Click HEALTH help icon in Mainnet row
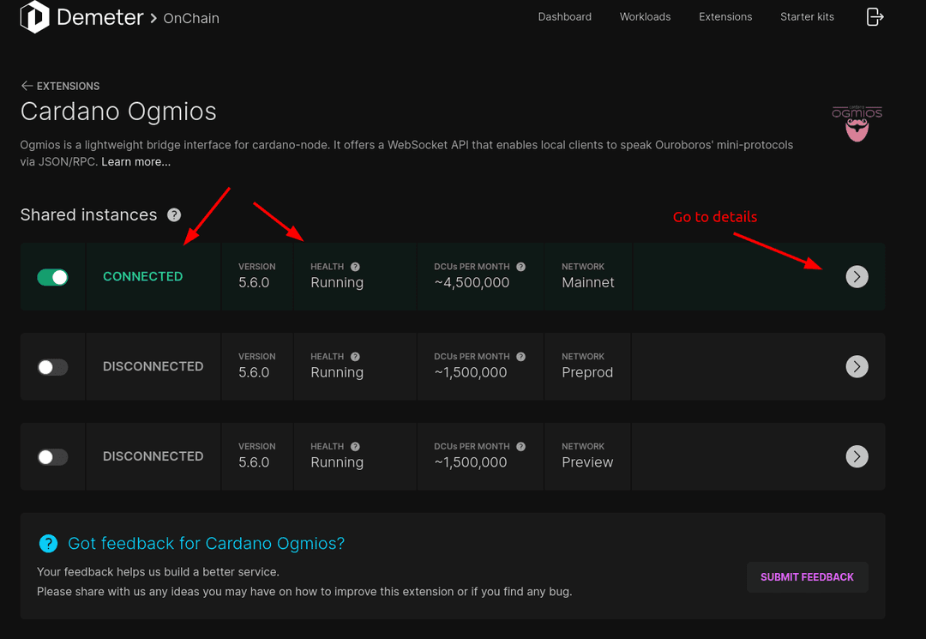This screenshot has width=926, height=639. (355, 267)
